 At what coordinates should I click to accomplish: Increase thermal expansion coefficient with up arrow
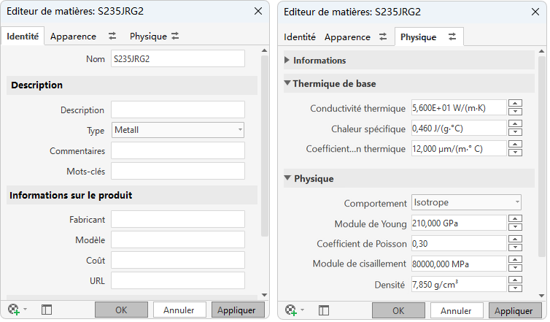[x=515, y=144]
